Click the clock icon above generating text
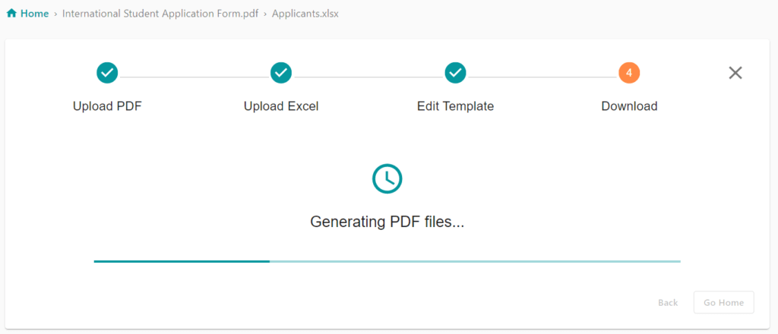This screenshot has height=334, width=778. click(387, 178)
